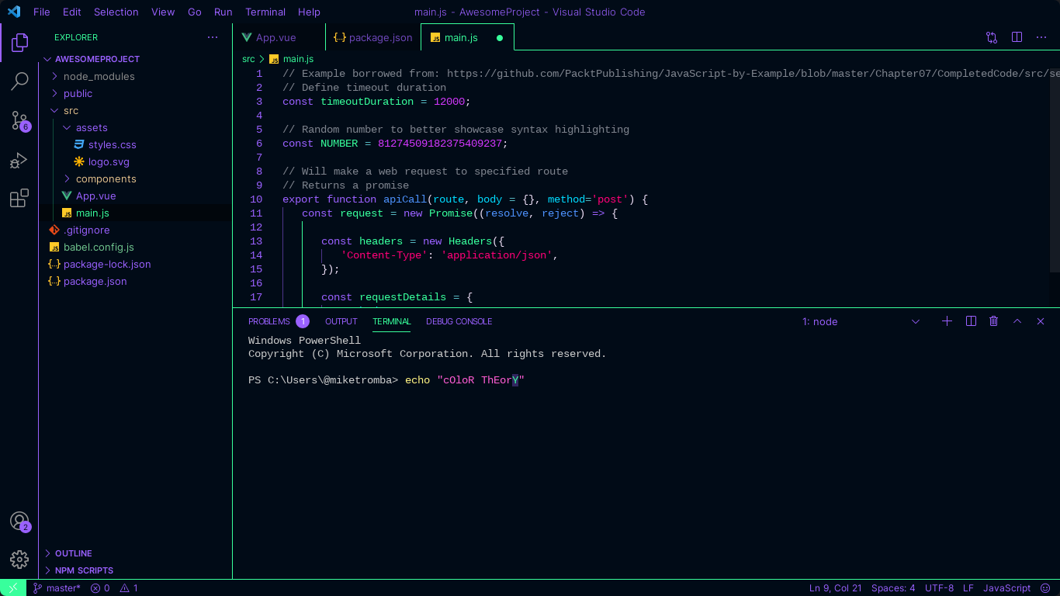Open the Run and Debug view
Viewport: 1060px width, 596px height.
click(19, 160)
